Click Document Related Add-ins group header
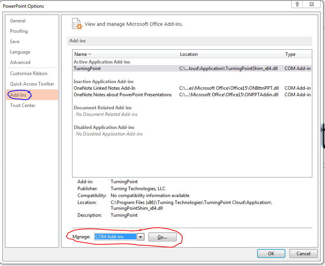Screen dimensions: 325x266 [103, 108]
